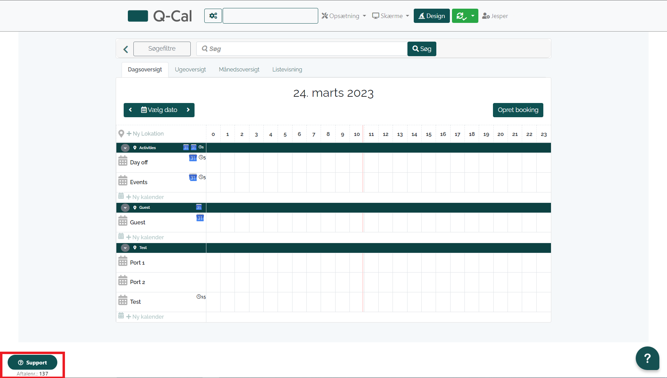
Task: Go back using the search bar chevron
Action: (126, 49)
